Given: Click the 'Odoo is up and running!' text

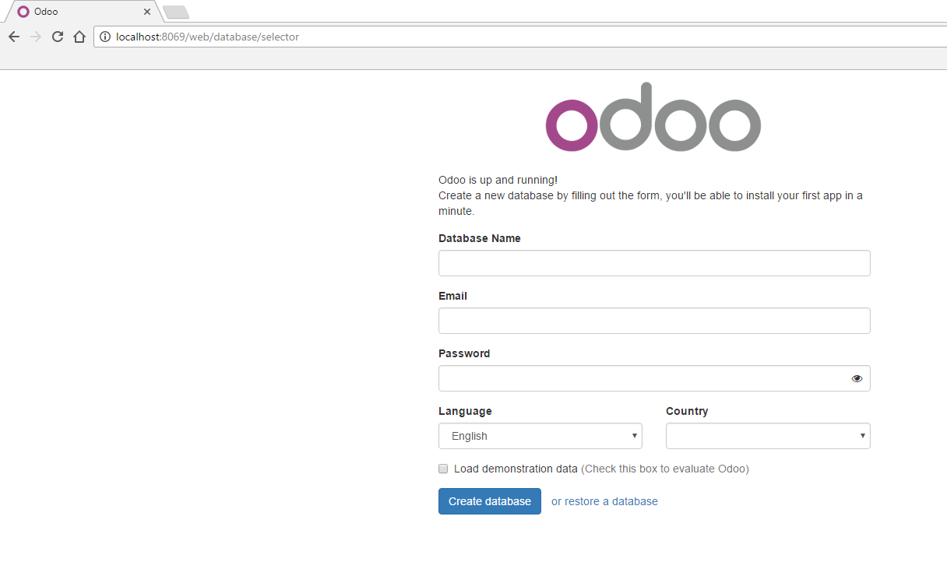Looking at the screenshot, I should (498, 180).
